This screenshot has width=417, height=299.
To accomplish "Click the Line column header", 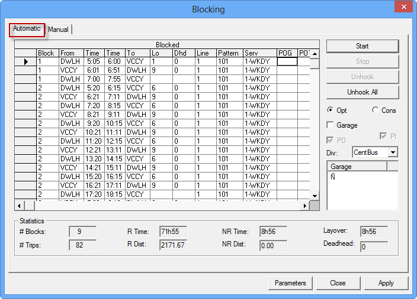I will click(206, 53).
